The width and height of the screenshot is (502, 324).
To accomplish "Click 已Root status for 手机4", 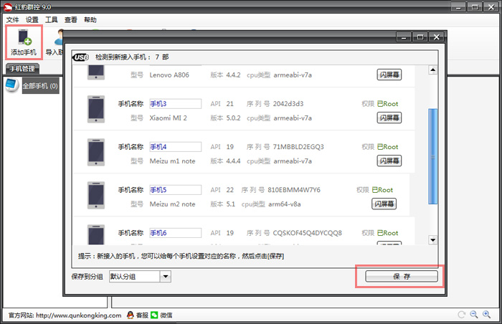I will [x=388, y=147].
